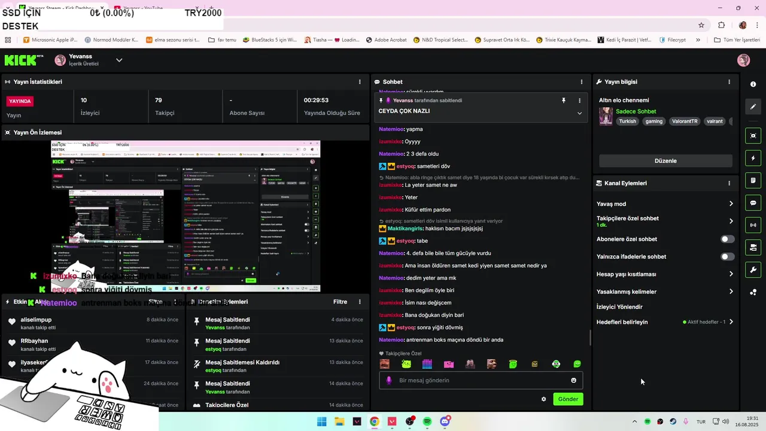Viewport: 766px width, 431px height.
Task: Open Discord from taskbar
Action: tap(445, 421)
